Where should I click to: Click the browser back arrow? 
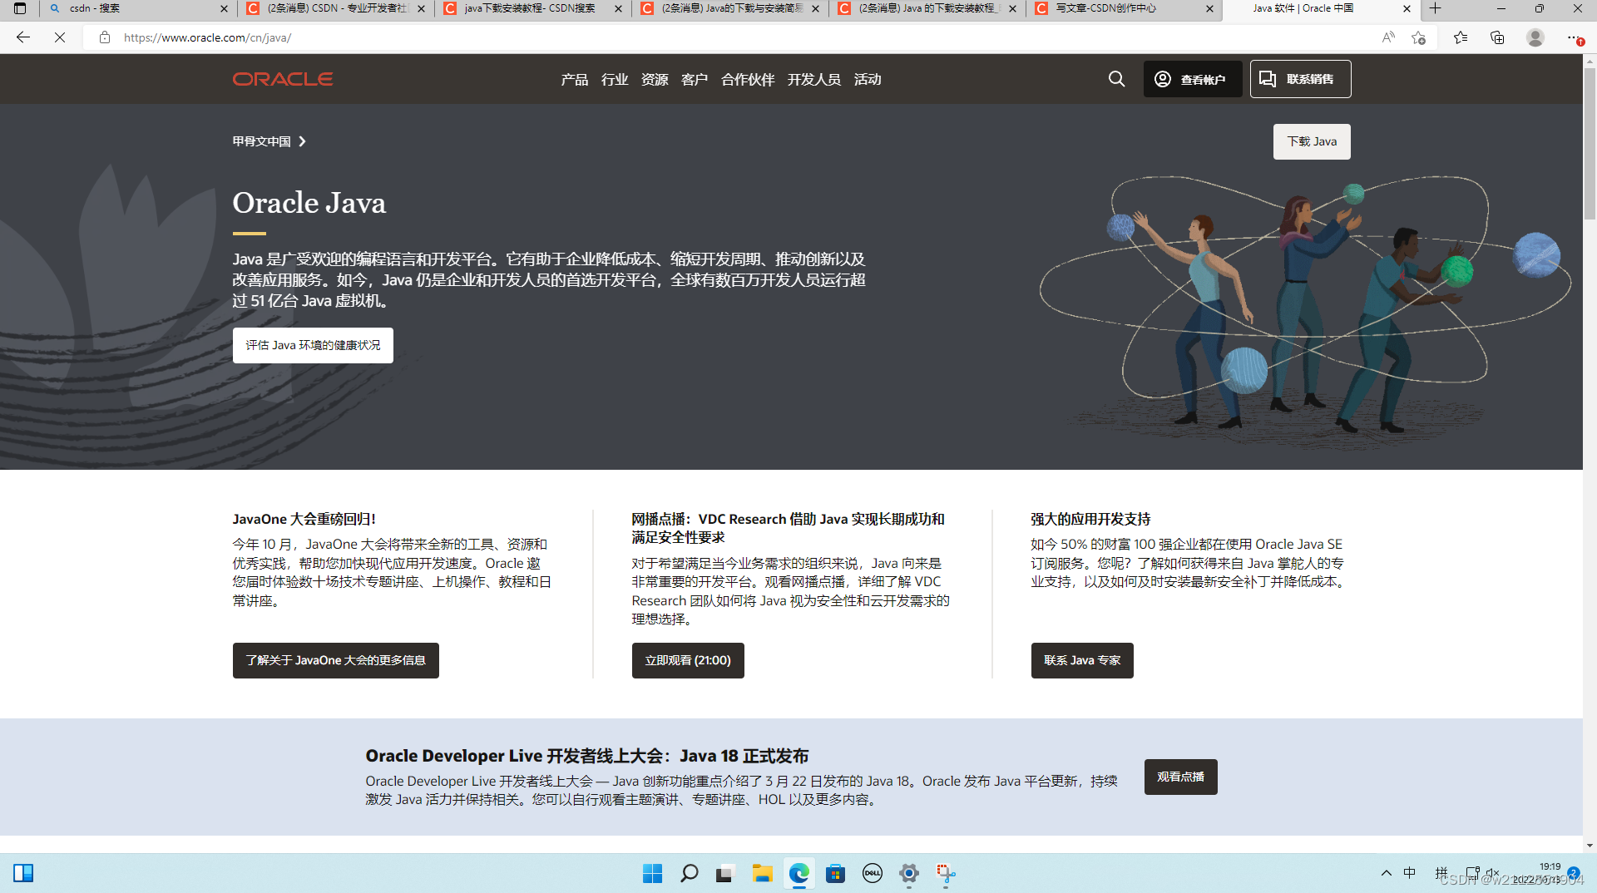[22, 37]
